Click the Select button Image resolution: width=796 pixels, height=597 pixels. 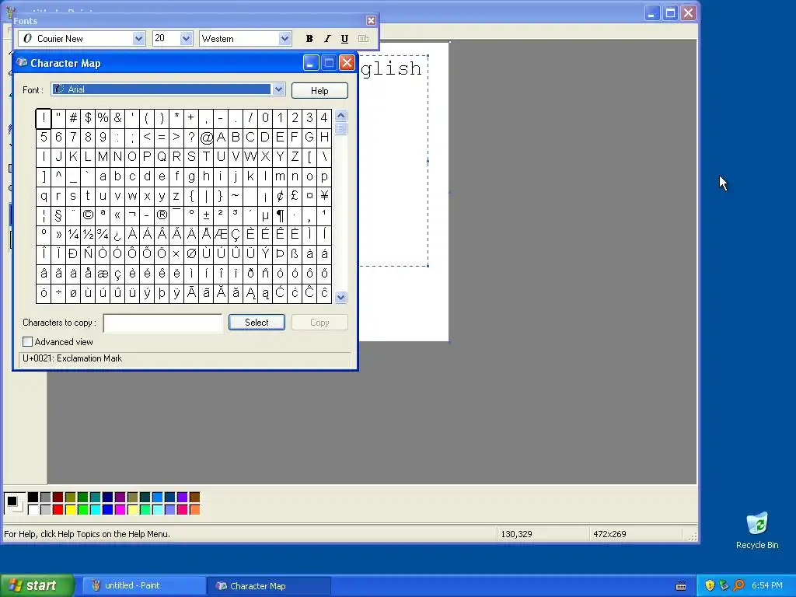[x=257, y=323]
